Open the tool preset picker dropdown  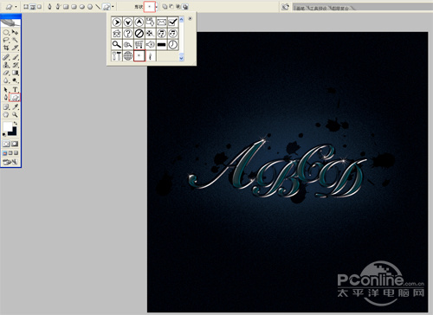[16, 6]
